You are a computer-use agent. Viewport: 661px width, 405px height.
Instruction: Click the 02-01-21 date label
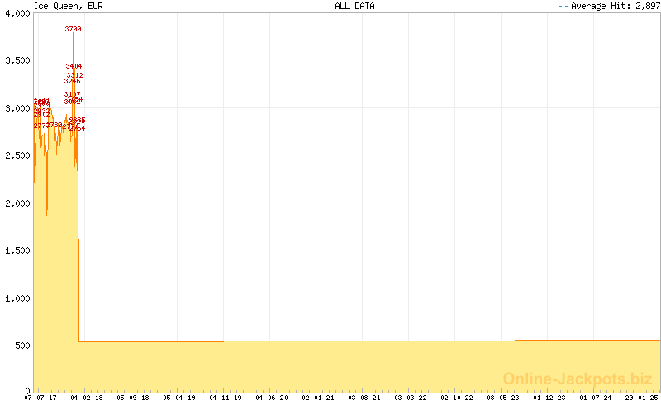317,398
